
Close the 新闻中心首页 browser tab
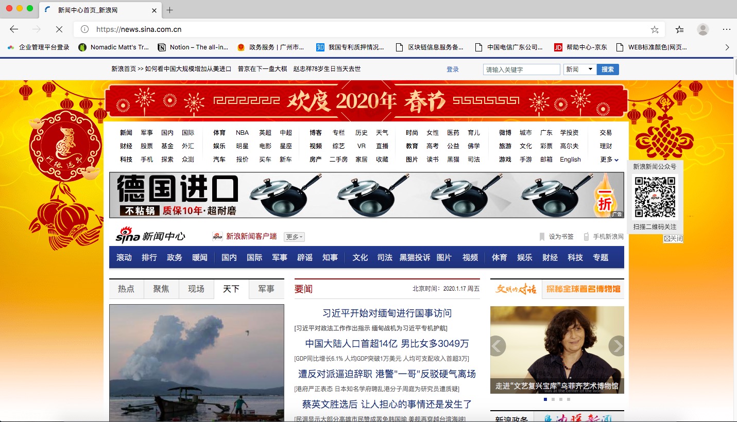click(x=155, y=10)
